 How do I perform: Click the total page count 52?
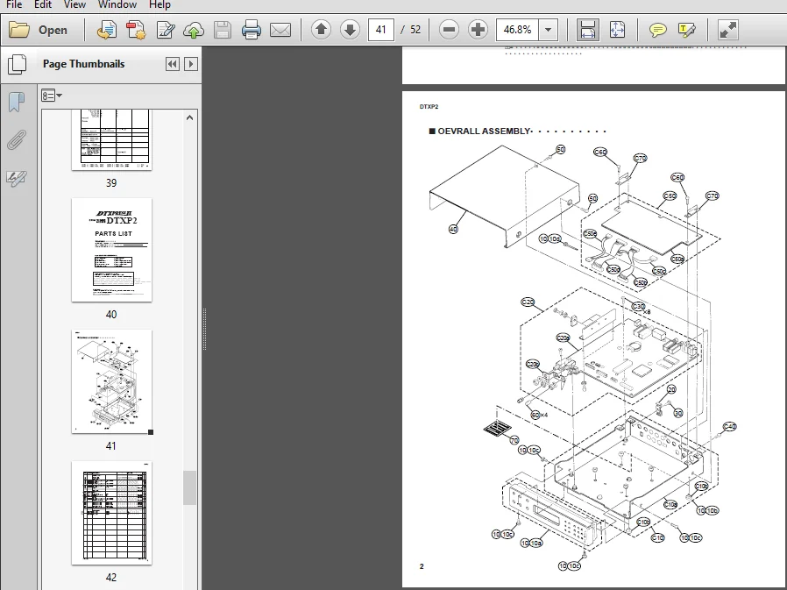tap(415, 30)
